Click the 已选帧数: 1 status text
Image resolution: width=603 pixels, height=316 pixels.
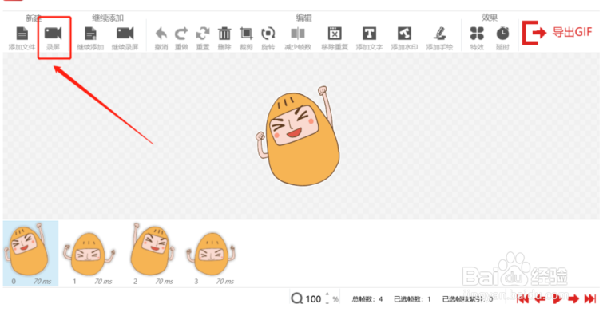412,299
